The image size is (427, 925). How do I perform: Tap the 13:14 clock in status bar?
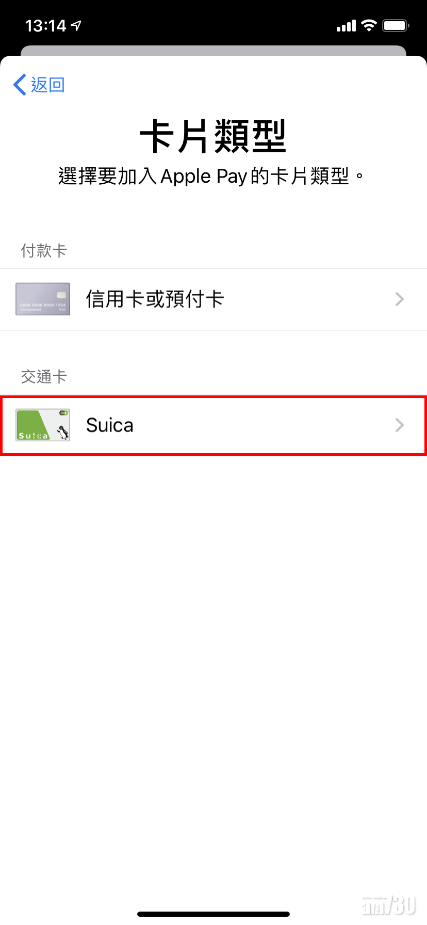click(x=45, y=26)
